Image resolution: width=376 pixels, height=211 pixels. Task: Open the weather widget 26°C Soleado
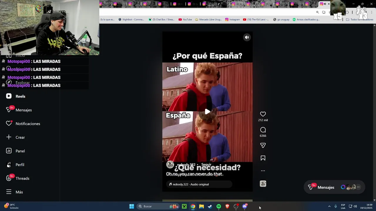tap(11, 206)
